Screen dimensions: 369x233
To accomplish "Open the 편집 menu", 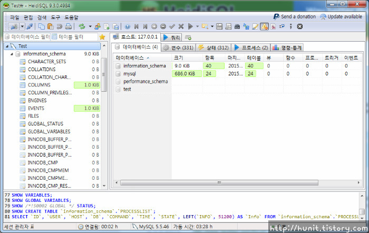I will click(x=28, y=17).
